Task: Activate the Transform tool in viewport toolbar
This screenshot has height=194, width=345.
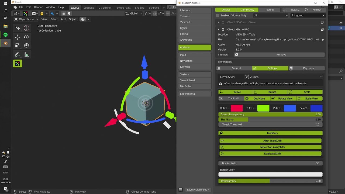Action: pyautogui.click(x=26, y=45)
